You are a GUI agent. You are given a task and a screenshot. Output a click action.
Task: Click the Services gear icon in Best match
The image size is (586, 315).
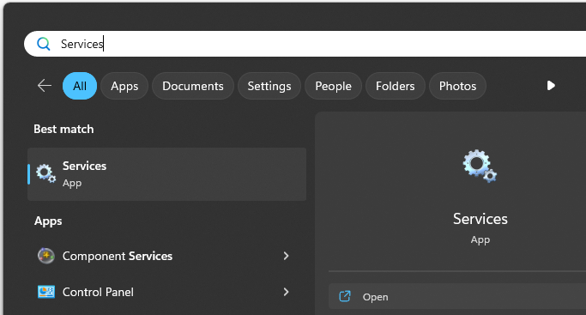tap(46, 173)
